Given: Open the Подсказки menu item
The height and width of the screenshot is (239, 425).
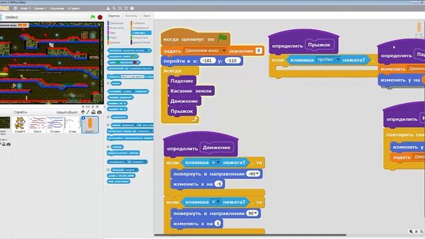Looking at the screenshot, I should click(x=57, y=9).
